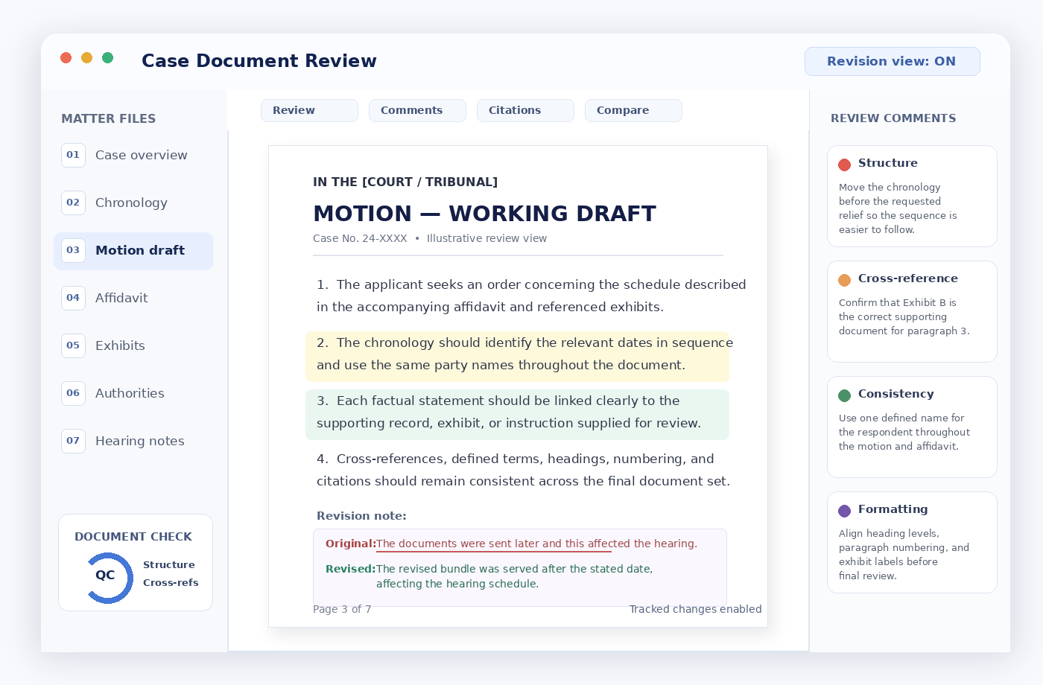
Task: Open the Authorities entry
Action: [x=133, y=393]
